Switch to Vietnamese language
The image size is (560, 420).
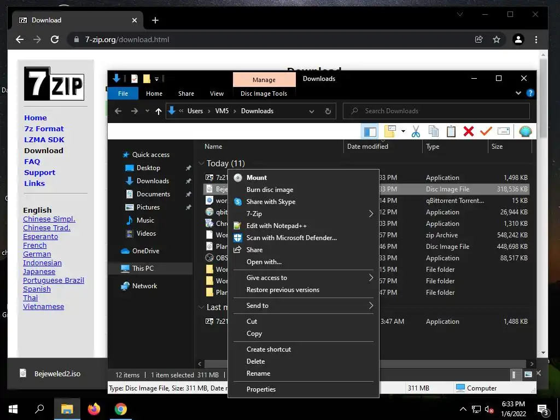(44, 306)
